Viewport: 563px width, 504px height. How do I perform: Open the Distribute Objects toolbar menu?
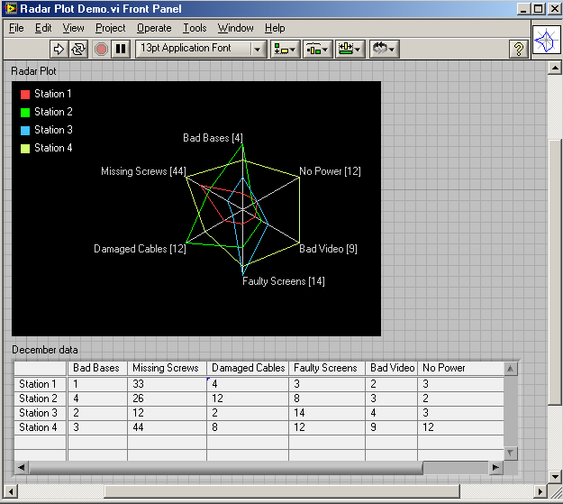pyautogui.click(x=316, y=49)
